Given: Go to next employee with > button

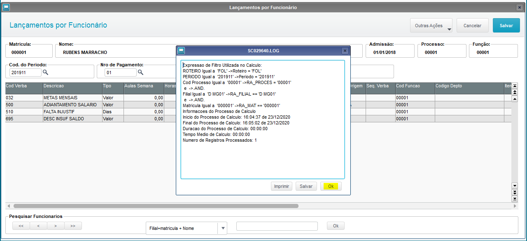Looking at the screenshot, I should click(56, 226).
